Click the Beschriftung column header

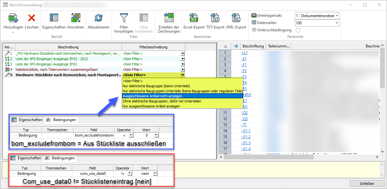click(253, 46)
